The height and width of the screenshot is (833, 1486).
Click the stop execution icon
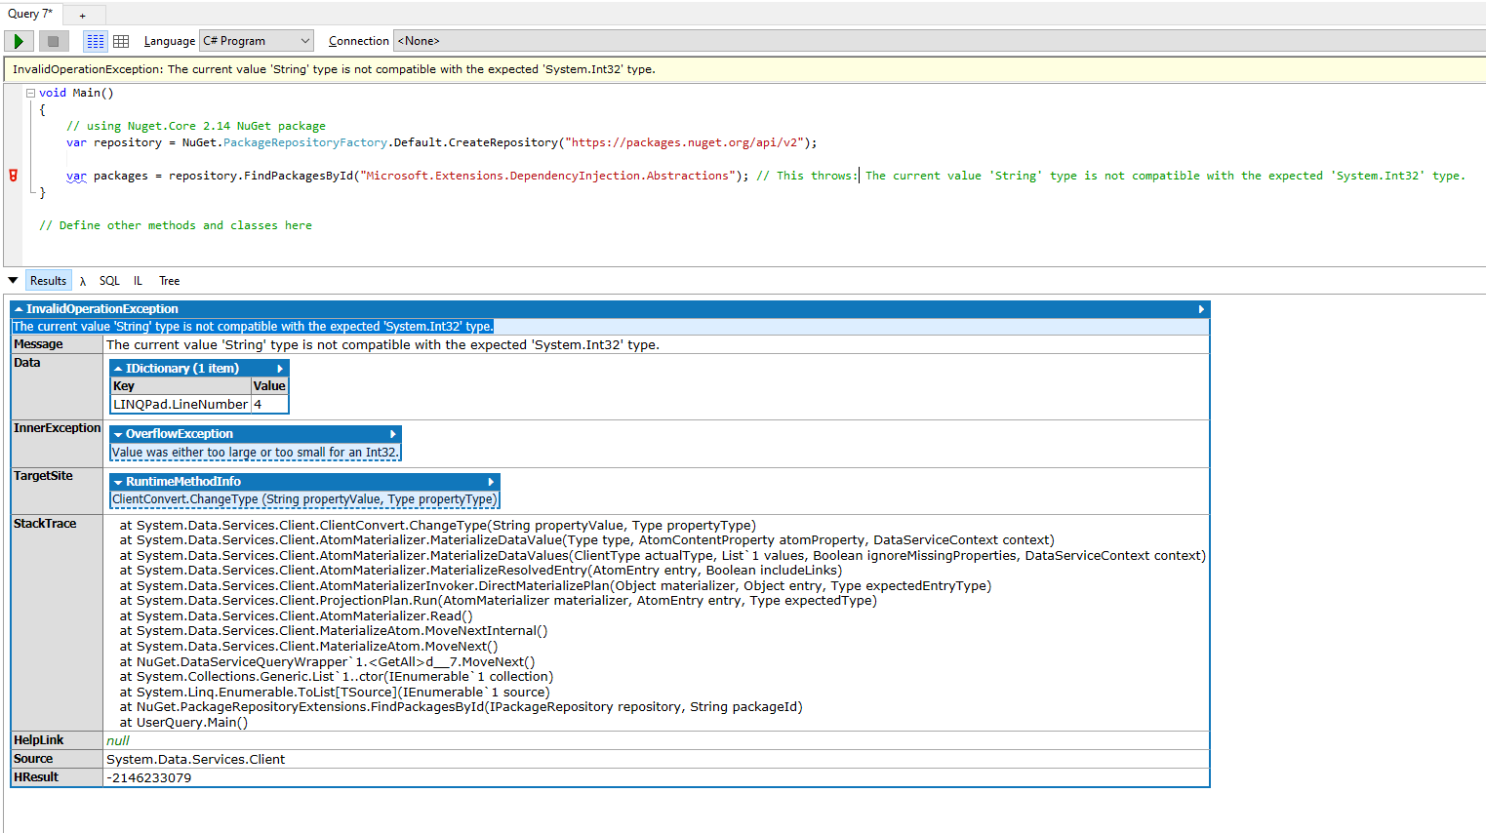click(x=54, y=40)
